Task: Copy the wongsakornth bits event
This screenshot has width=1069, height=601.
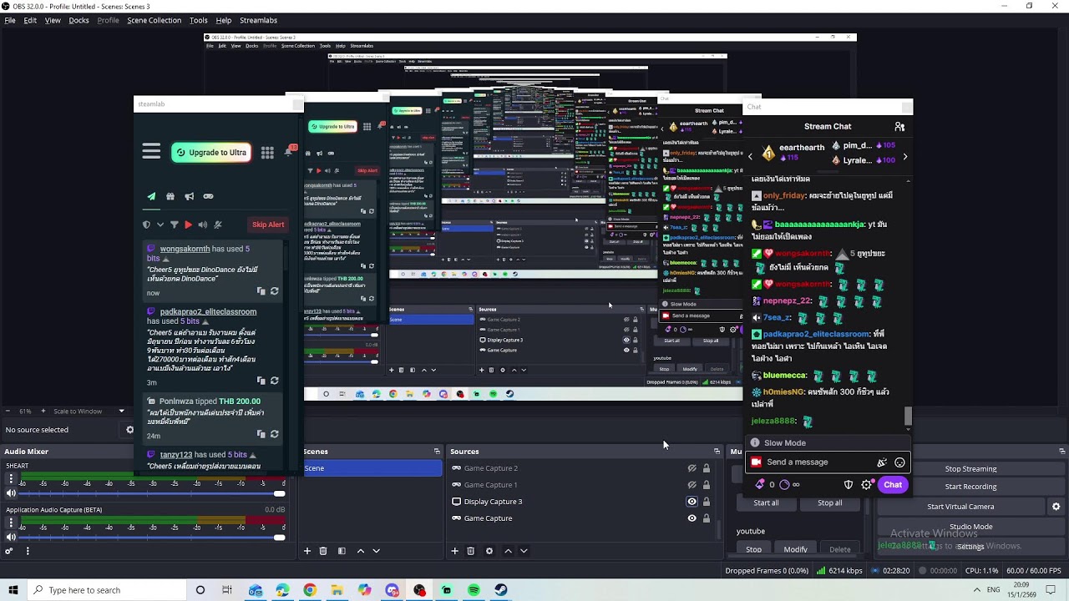Action: click(x=261, y=291)
